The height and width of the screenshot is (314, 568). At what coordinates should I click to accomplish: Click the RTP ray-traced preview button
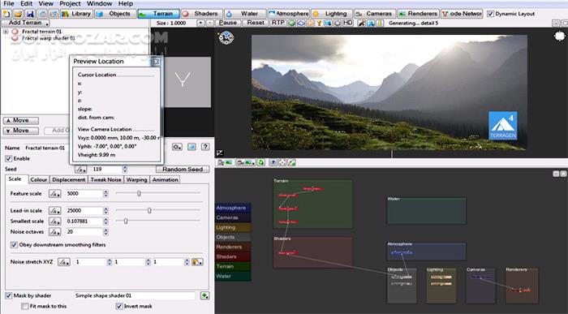click(278, 23)
